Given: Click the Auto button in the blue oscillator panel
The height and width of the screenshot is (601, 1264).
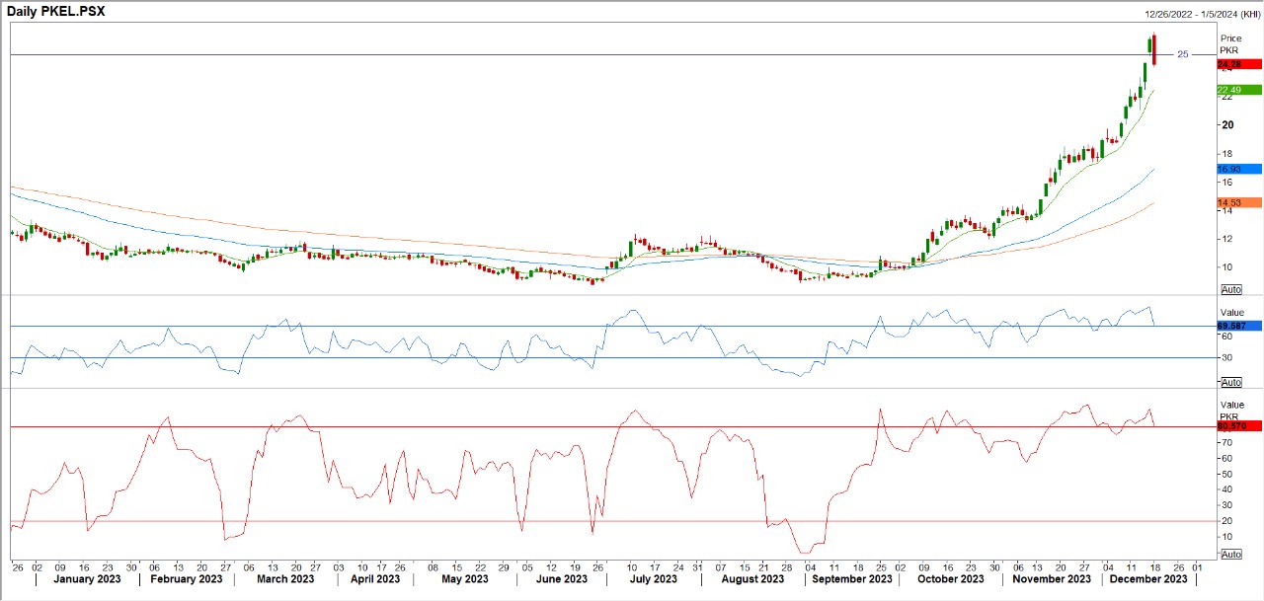Looking at the screenshot, I should coord(1230,382).
